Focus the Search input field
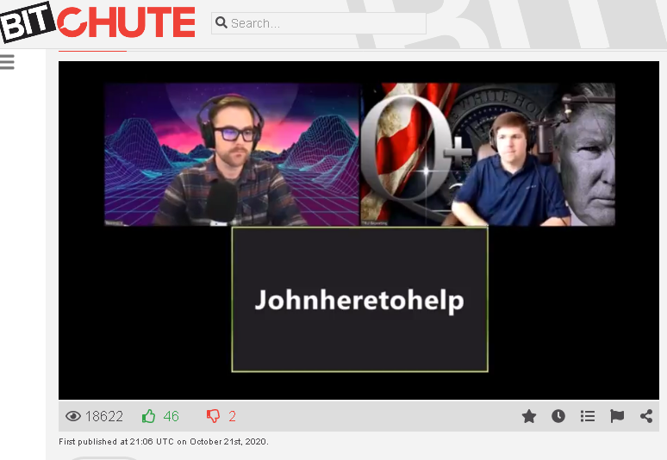667x460 pixels. [319, 23]
